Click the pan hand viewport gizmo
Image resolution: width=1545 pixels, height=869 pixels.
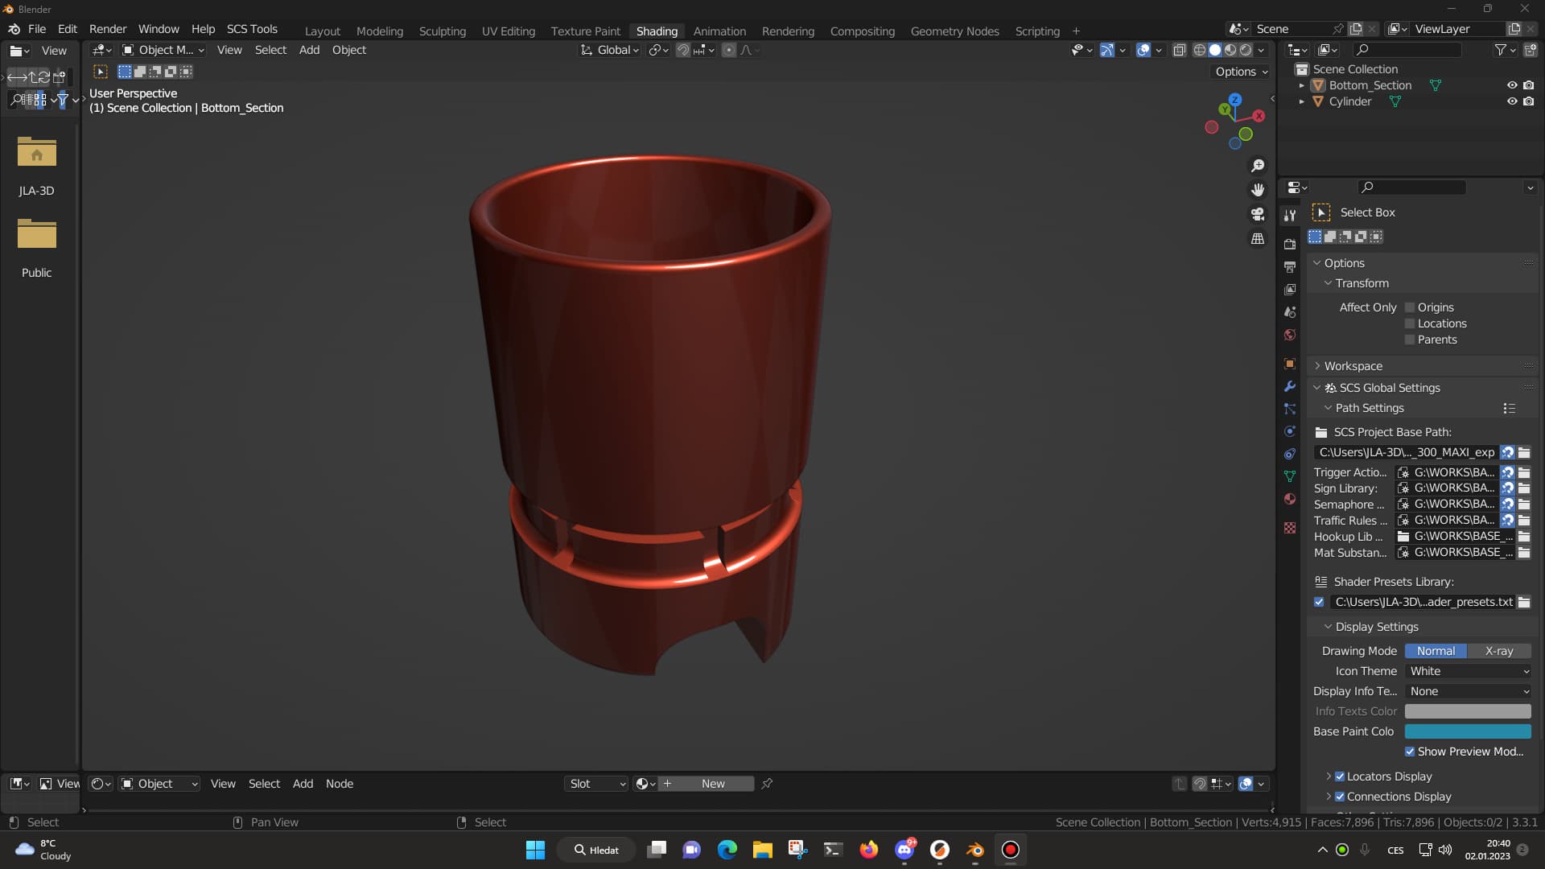(1258, 190)
